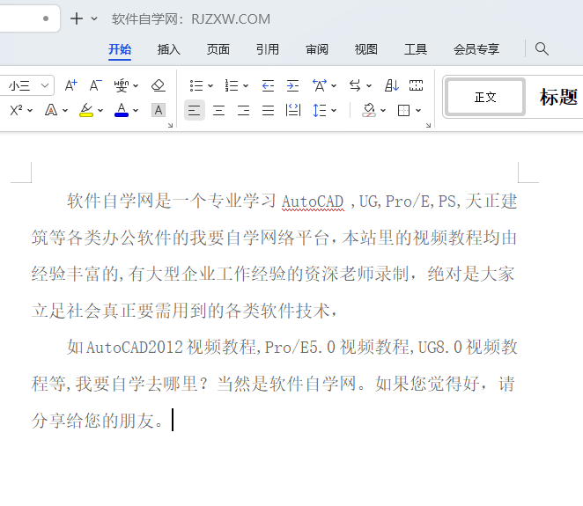Toggle character shading A button
This screenshot has width=583, height=506.
pyautogui.click(x=159, y=110)
